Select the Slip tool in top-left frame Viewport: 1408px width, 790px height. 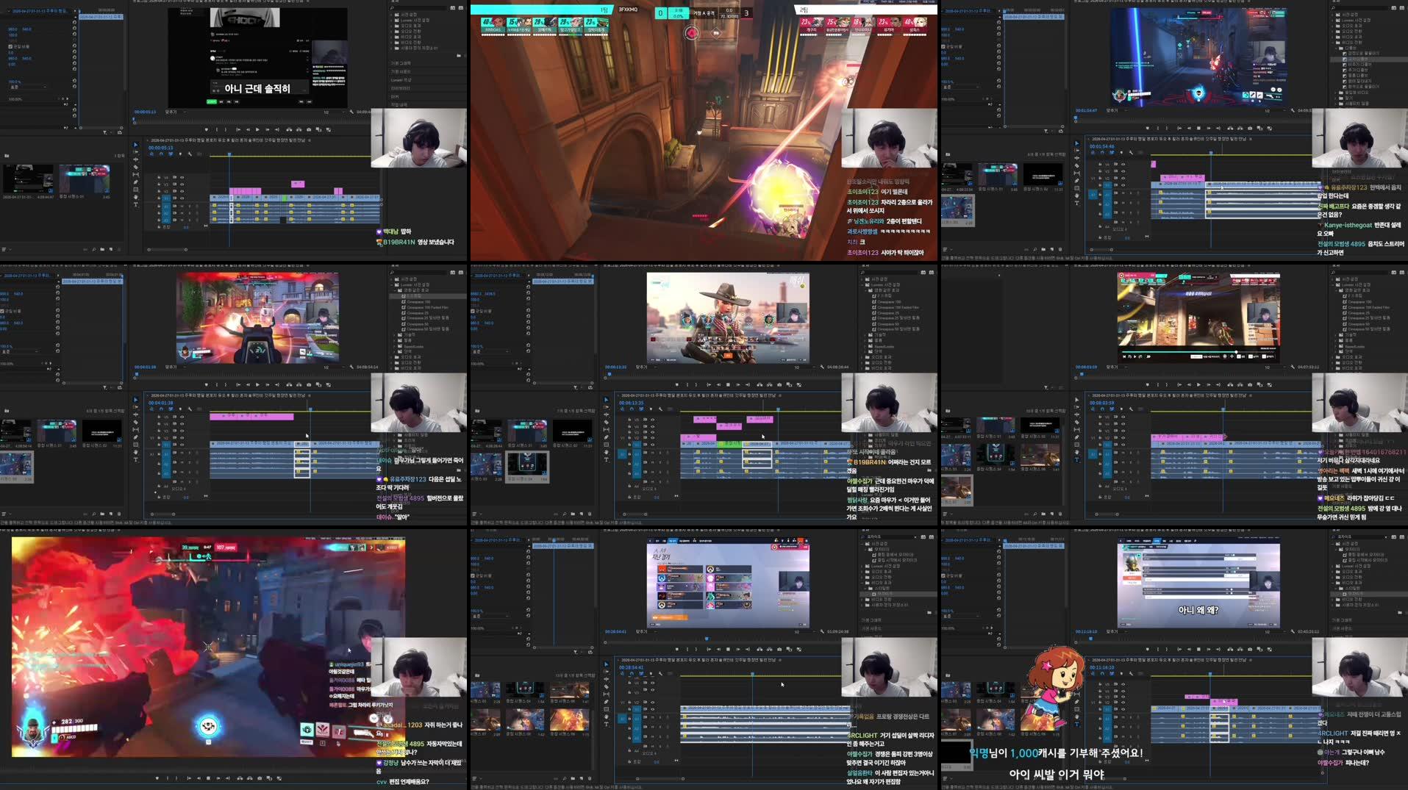[x=135, y=174]
